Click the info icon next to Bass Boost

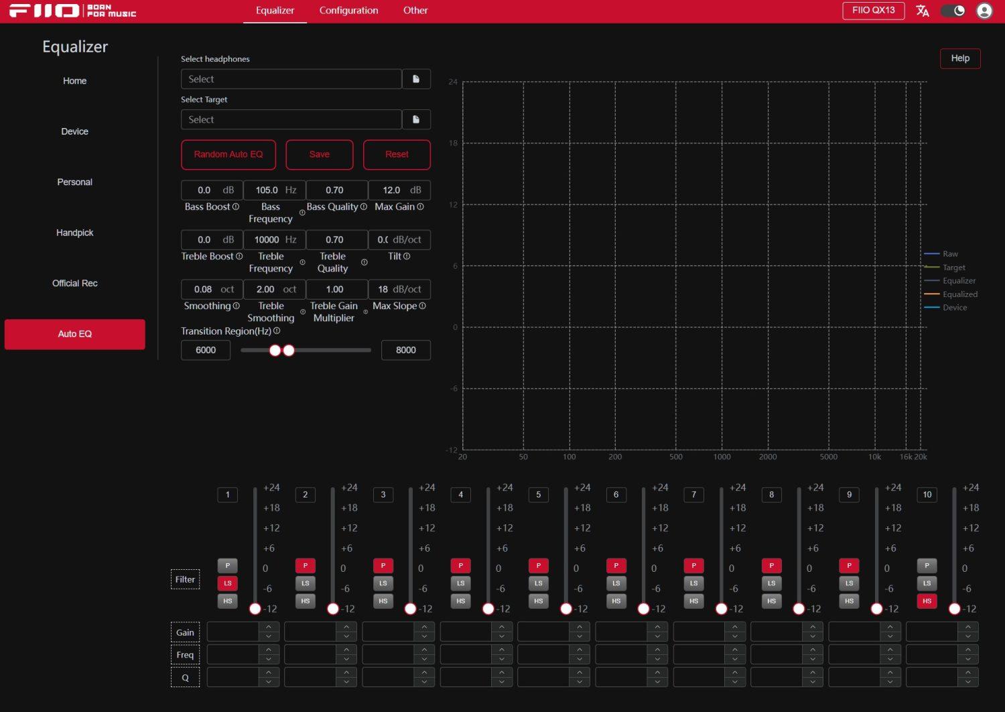236,206
